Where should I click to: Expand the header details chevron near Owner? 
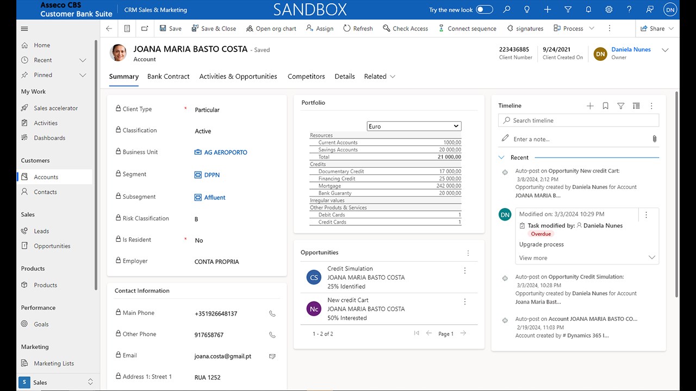click(665, 50)
